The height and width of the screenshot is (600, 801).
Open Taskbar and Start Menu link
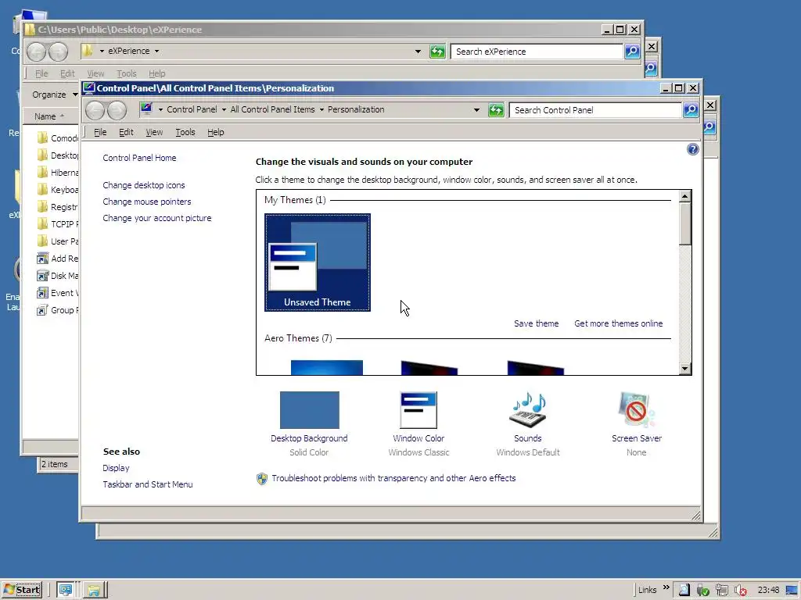(x=148, y=484)
